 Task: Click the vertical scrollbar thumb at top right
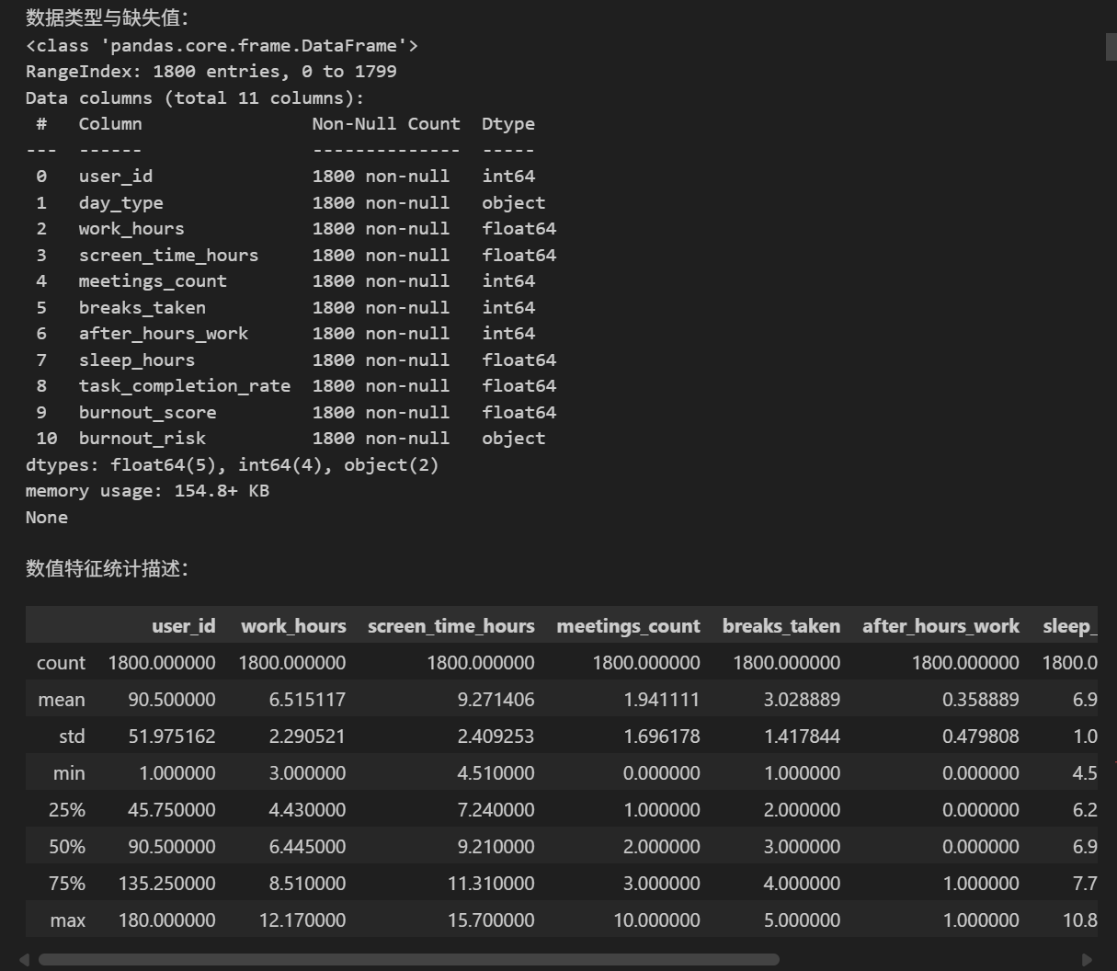(x=1111, y=47)
